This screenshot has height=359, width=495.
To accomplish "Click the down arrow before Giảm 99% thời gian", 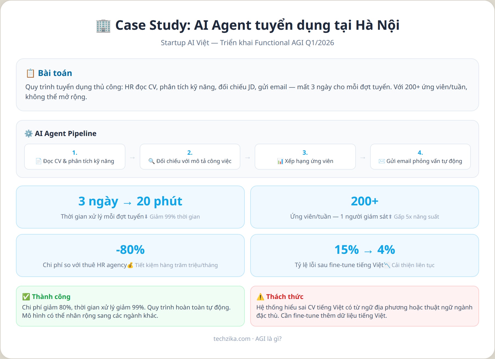I will point(146,217).
